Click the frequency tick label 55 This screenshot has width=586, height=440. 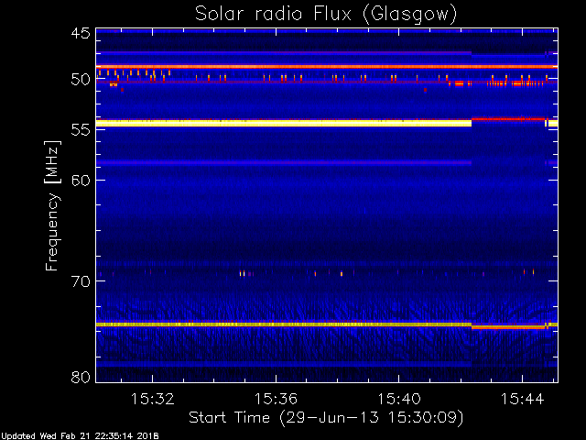pos(81,130)
